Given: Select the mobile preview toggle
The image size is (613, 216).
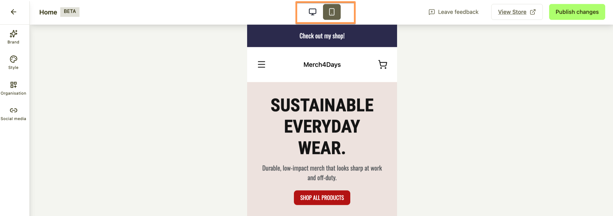Looking at the screenshot, I should (x=332, y=12).
